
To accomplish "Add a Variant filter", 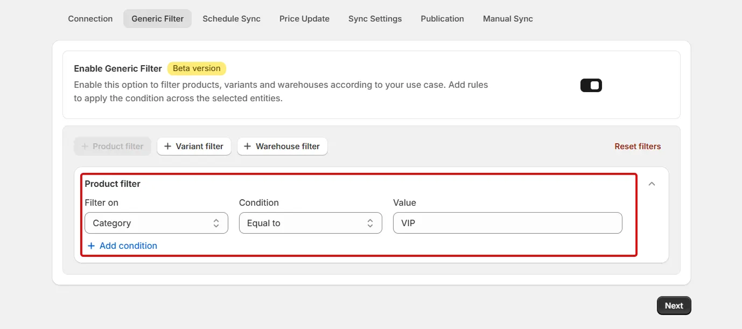I will [x=194, y=146].
